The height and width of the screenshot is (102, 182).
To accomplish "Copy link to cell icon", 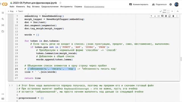I will click(x=159, y=16).
